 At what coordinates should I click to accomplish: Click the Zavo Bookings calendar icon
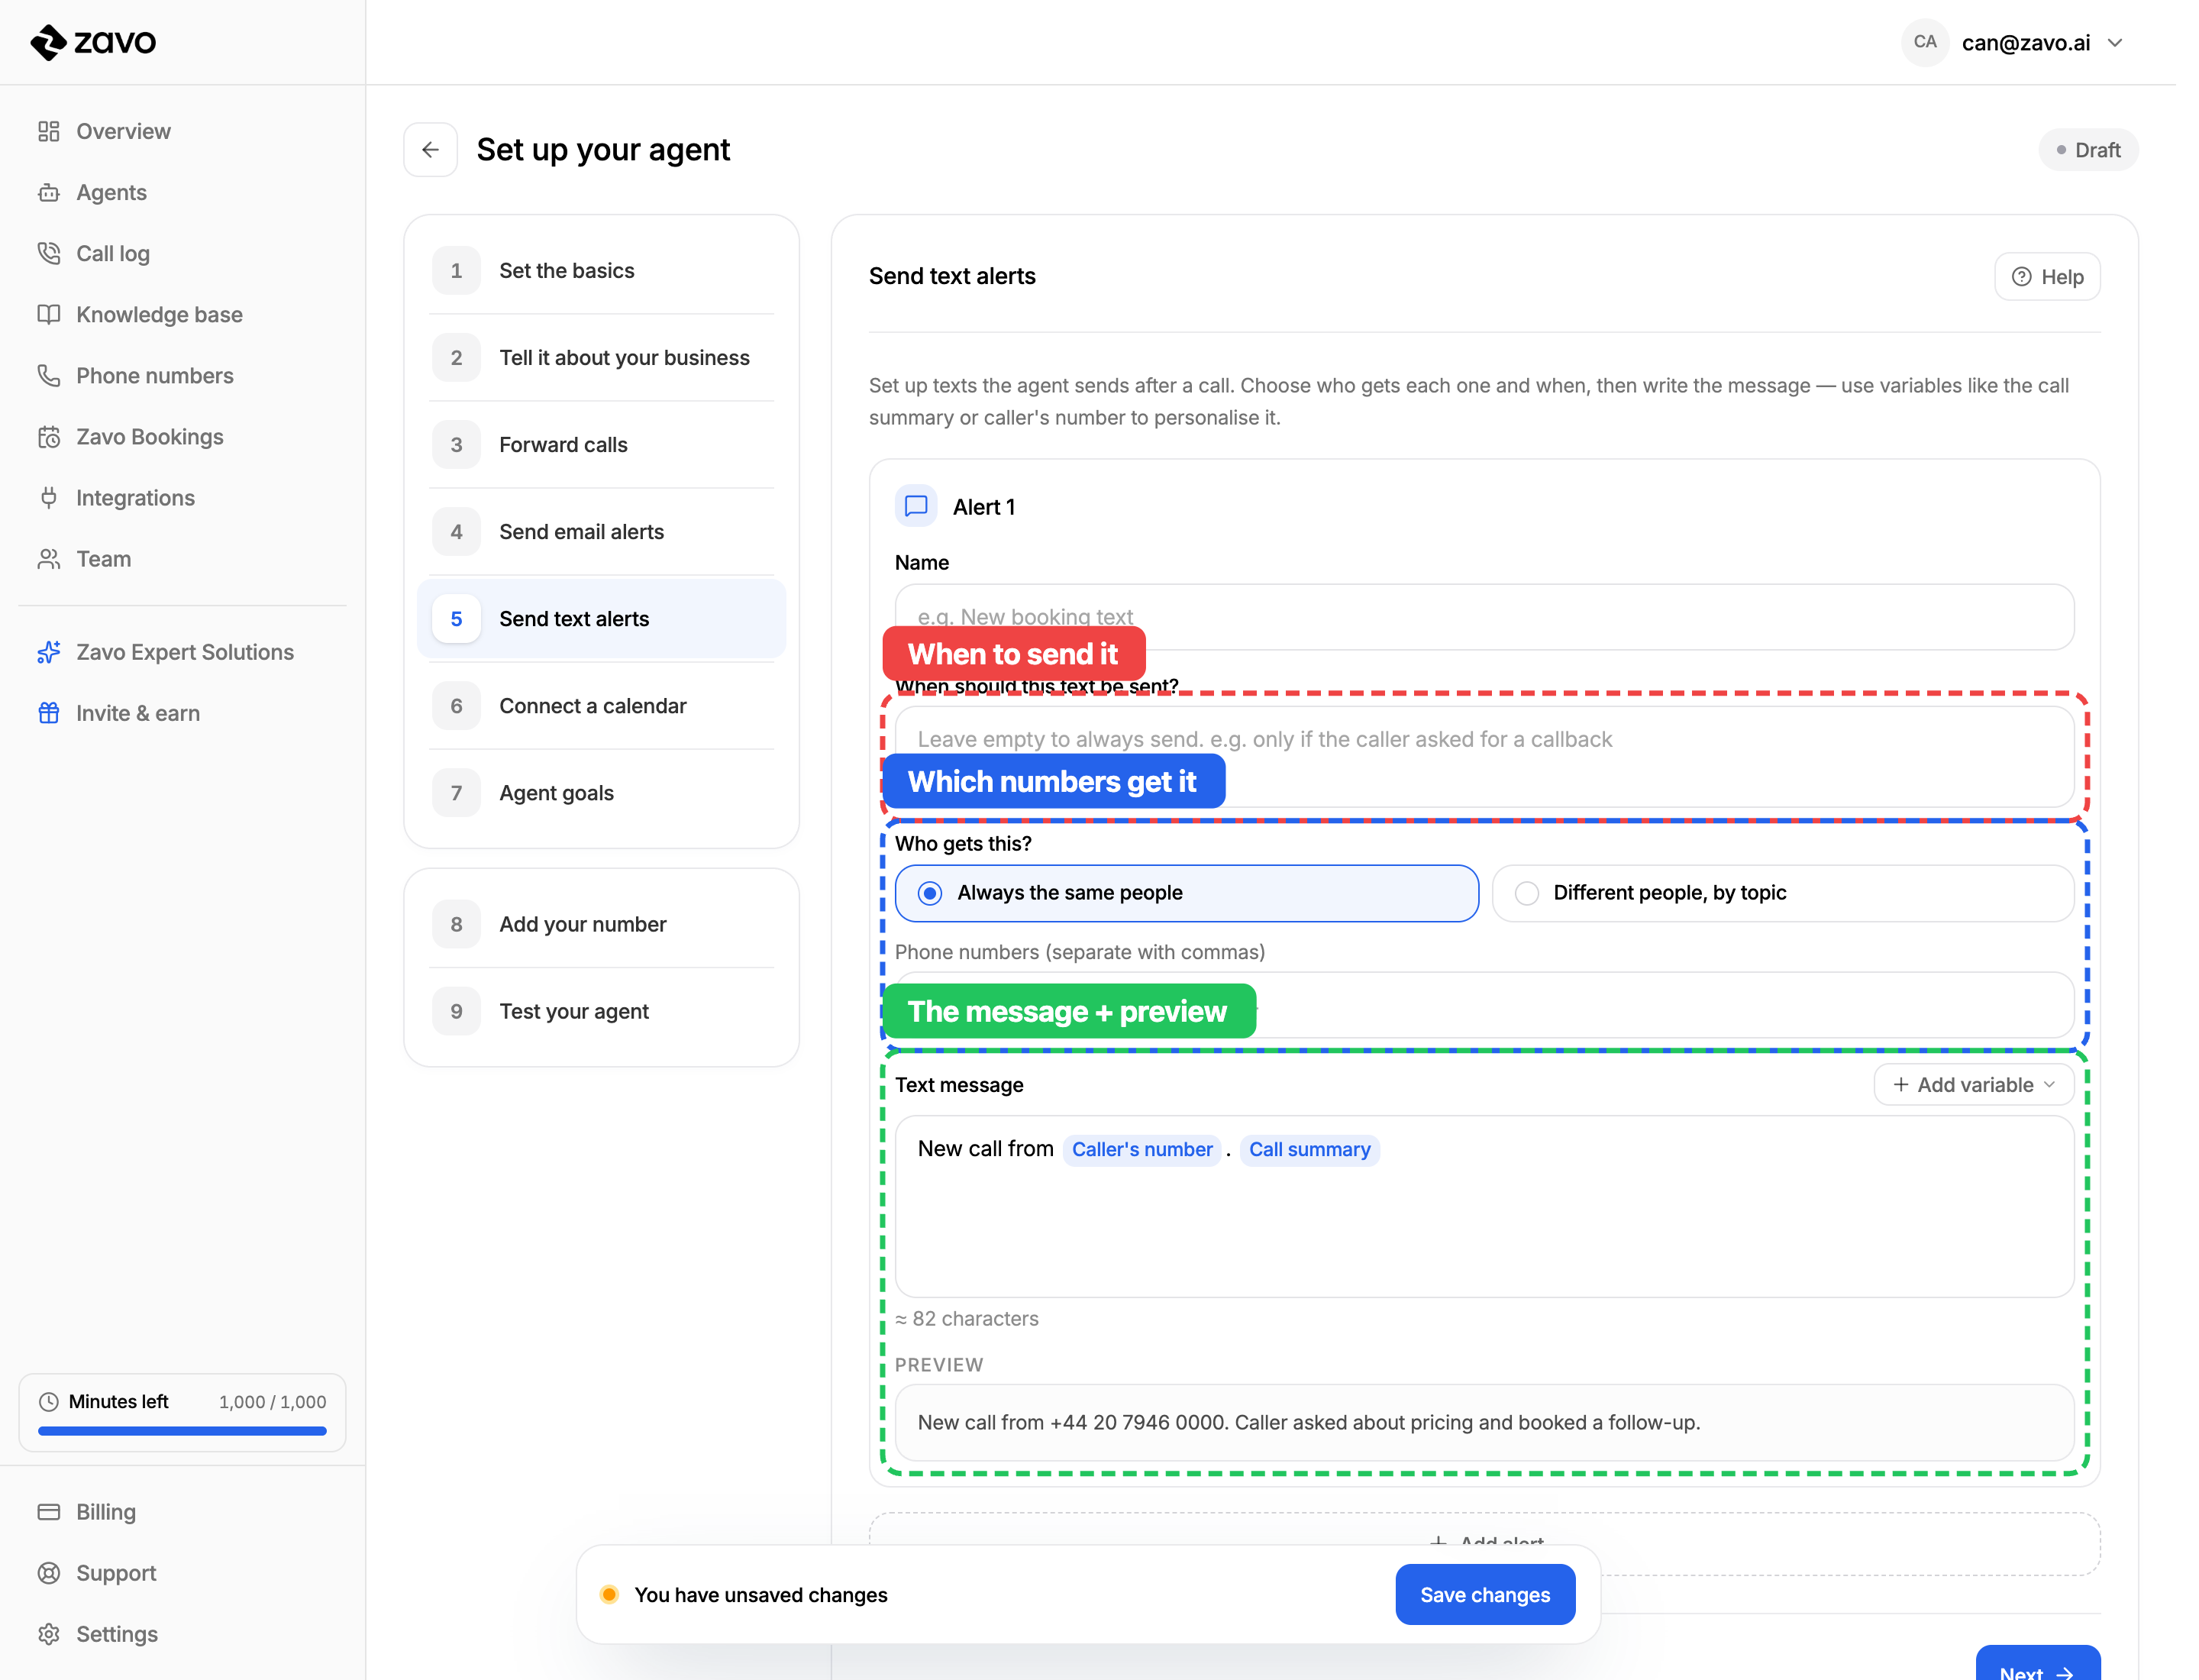pyautogui.click(x=49, y=436)
